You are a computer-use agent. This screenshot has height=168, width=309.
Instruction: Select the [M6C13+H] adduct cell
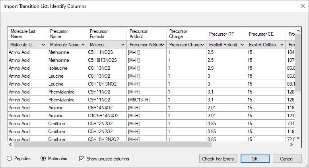147,100
